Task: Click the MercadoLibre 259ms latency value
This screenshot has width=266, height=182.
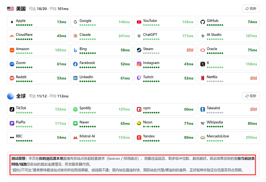Action: (x=251, y=137)
